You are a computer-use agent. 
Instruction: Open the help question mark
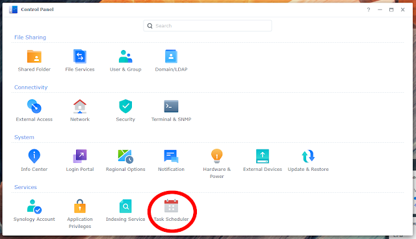pyautogui.click(x=369, y=10)
